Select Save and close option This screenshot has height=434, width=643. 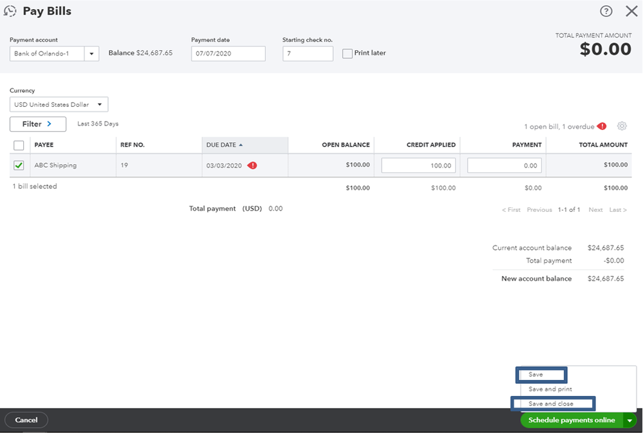click(x=552, y=404)
